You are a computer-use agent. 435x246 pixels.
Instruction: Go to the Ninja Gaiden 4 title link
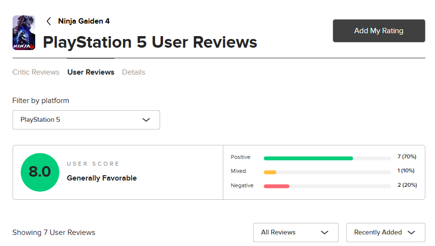click(x=84, y=21)
